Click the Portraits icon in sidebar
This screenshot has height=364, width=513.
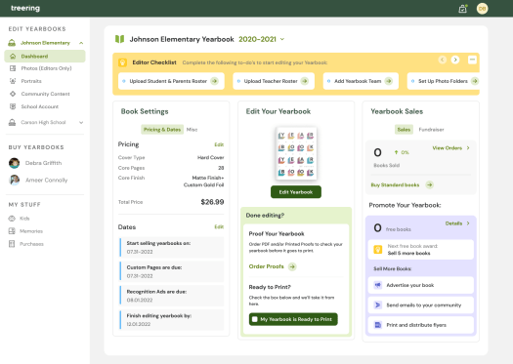click(13, 81)
